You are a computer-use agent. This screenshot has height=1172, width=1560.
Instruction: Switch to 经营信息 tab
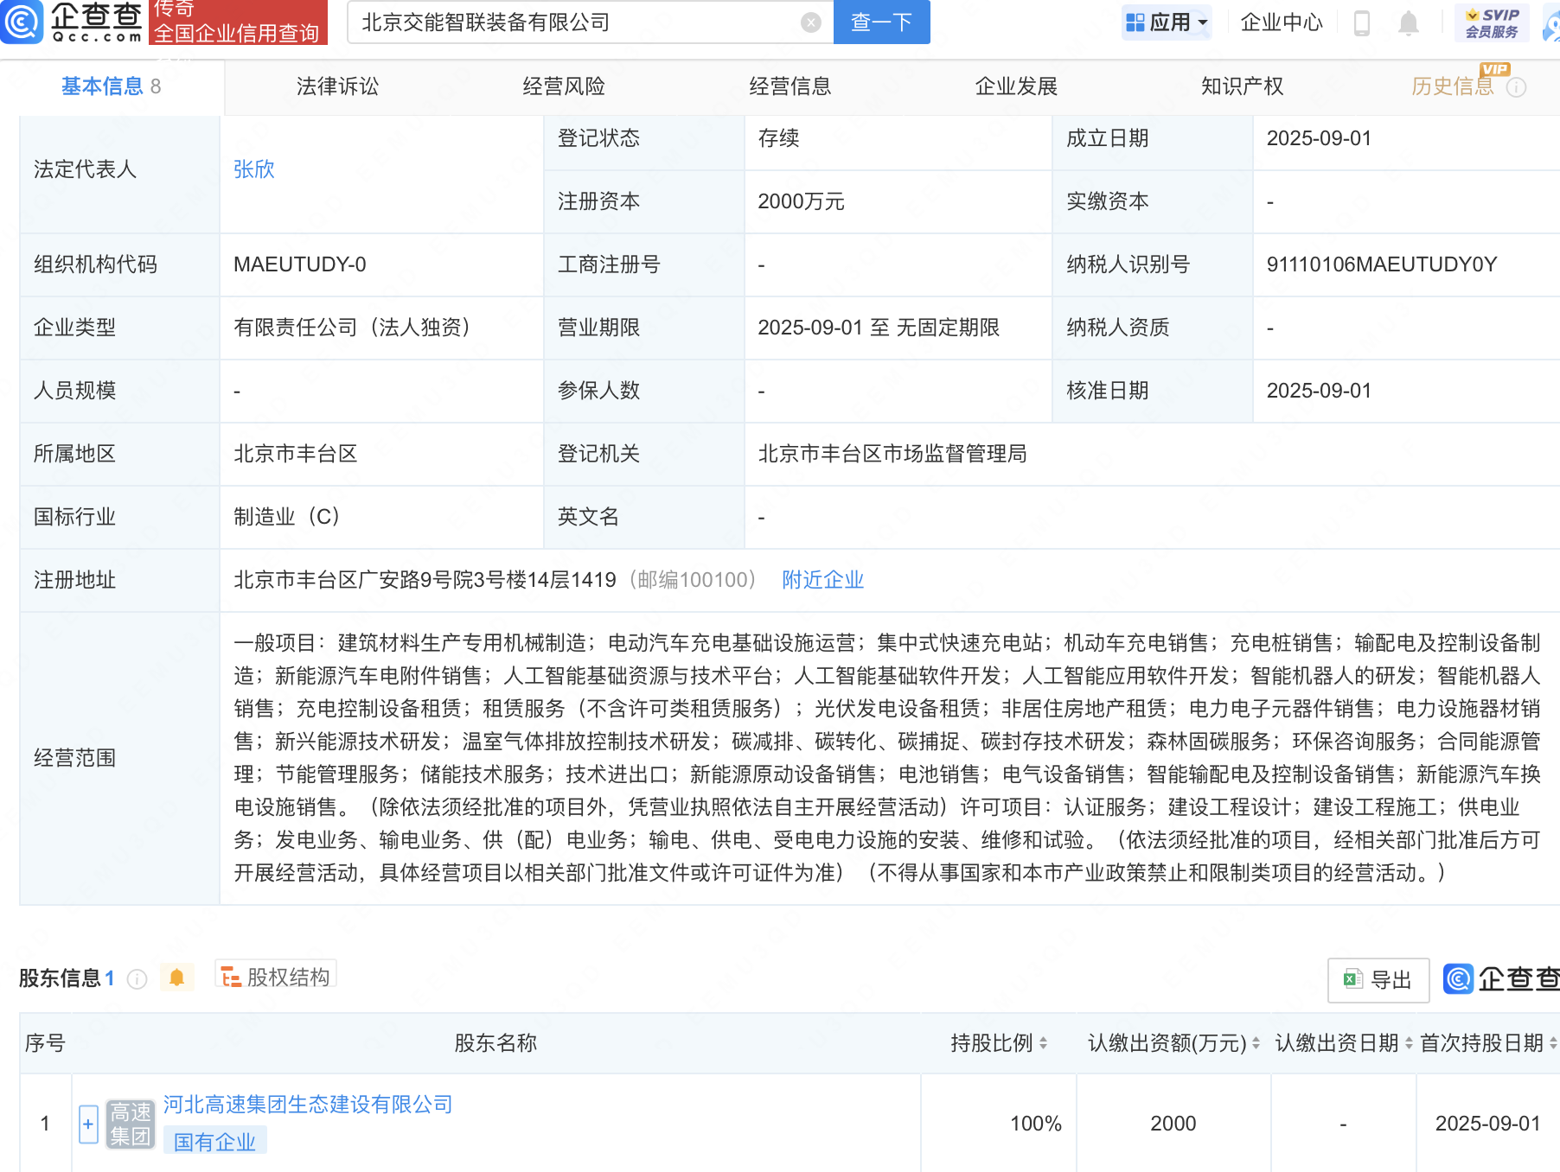coord(790,86)
